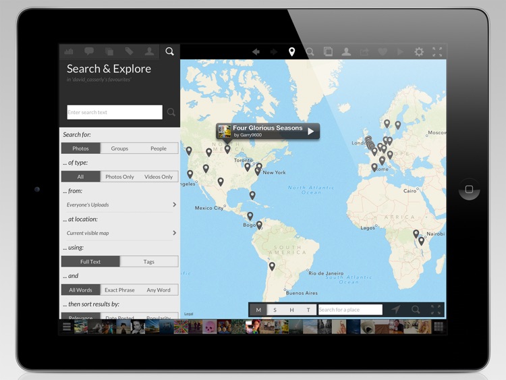The width and height of the screenshot is (506, 380).
Task: Open the tags tab icon
Action: (129, 51)
